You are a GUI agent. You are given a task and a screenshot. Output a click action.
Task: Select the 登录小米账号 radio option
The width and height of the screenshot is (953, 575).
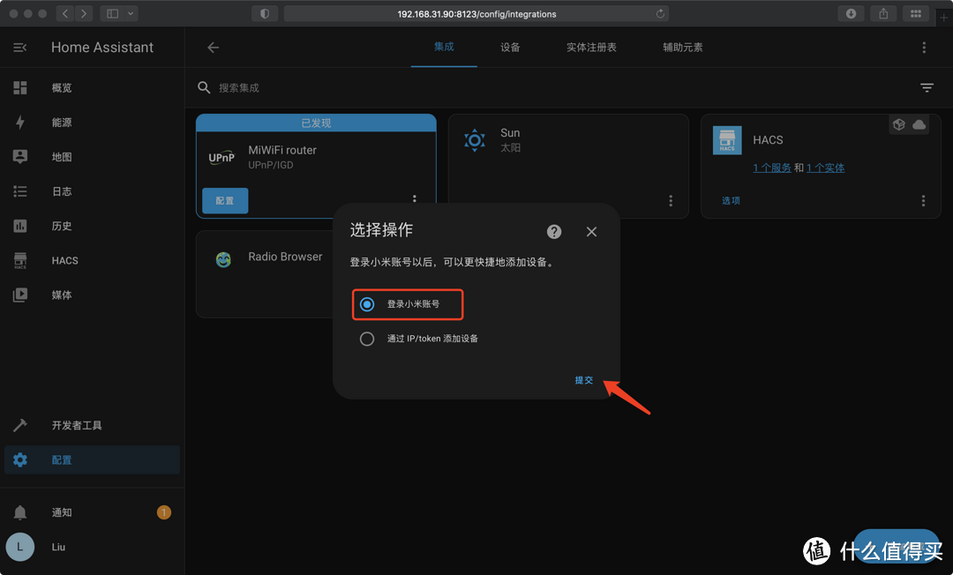pos(366,303)
